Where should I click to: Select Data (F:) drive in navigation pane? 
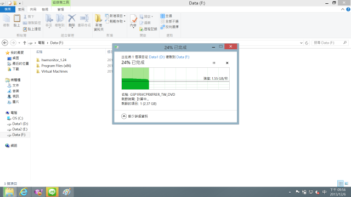(16, 135)
